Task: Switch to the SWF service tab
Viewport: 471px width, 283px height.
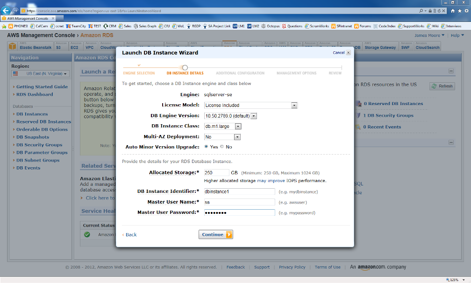Action: (x=406, y=46)
